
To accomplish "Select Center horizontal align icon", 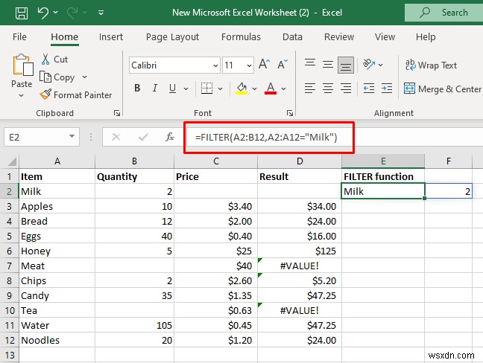I will 328,89.
